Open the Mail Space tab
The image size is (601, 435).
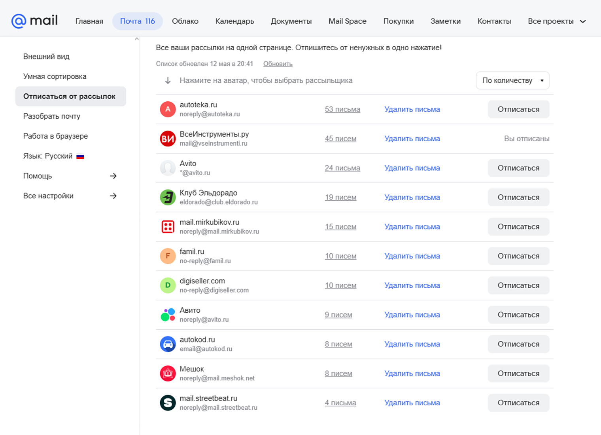coord(348,21)
